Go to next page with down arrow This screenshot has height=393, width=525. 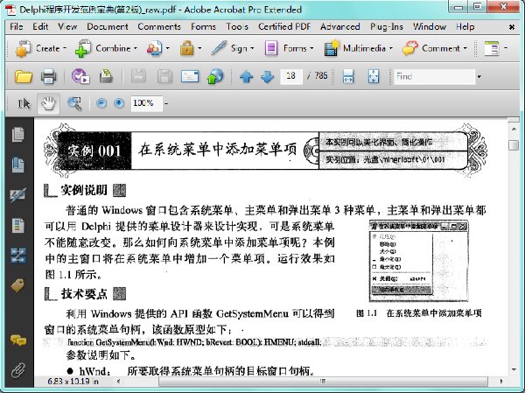tap(268, 77)
